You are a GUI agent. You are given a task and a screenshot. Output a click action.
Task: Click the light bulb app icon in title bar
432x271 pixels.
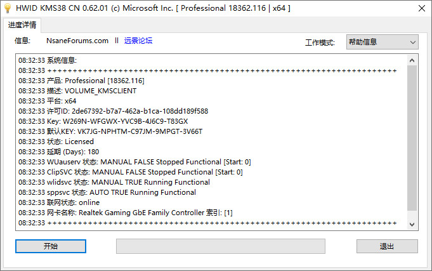tap(8, 8)
